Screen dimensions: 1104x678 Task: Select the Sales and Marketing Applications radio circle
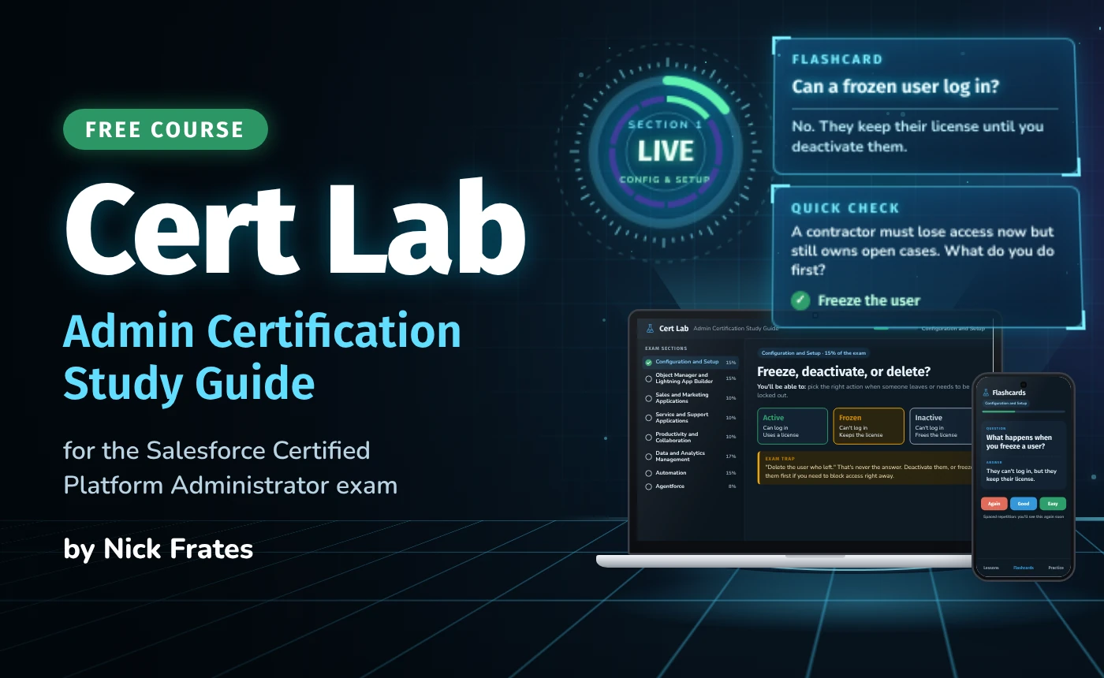648,398
